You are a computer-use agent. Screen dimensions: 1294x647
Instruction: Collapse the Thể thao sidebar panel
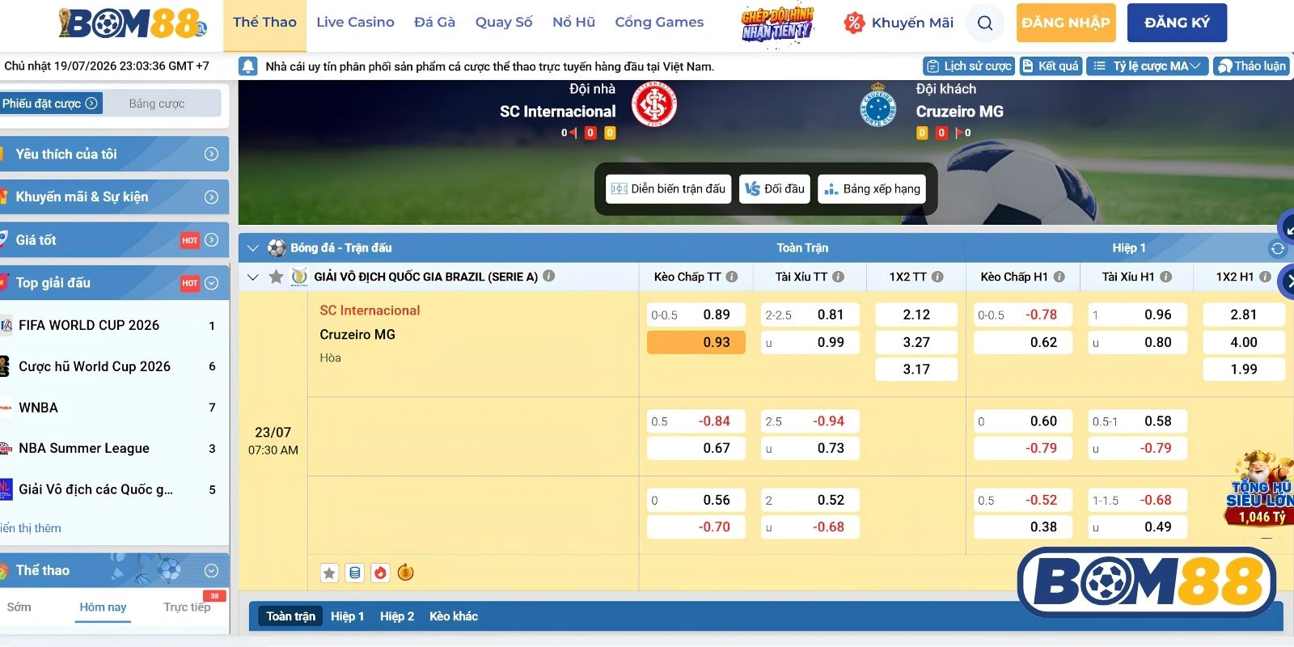(x=211, y=570)
